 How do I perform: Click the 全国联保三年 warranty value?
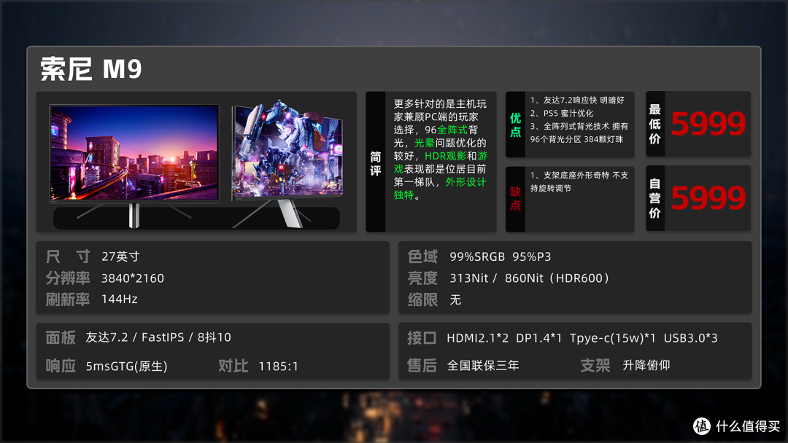[483, 366]
